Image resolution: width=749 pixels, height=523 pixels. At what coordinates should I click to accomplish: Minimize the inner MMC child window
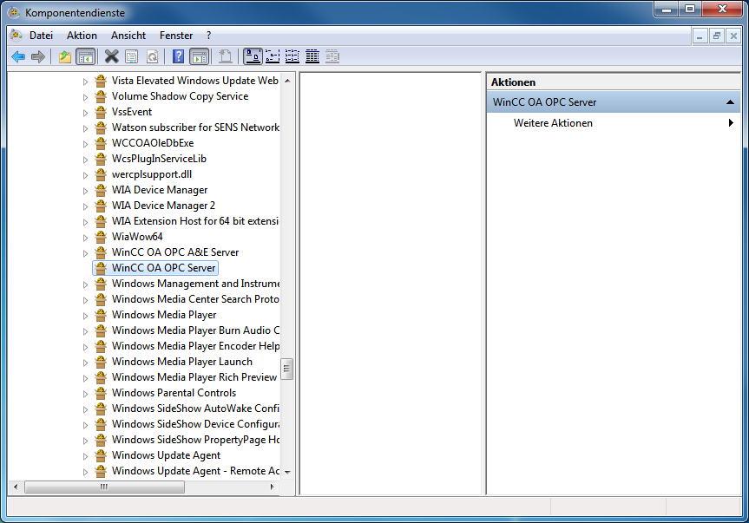[700, 36]
